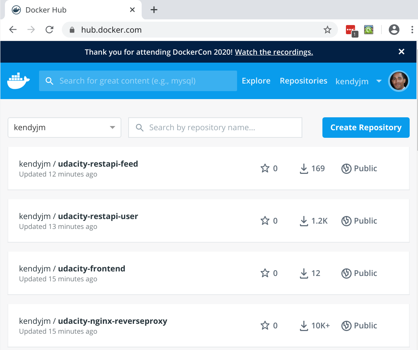Click the download icon beside 10K+
Viewport: 418px width, 350px height.
304,325
